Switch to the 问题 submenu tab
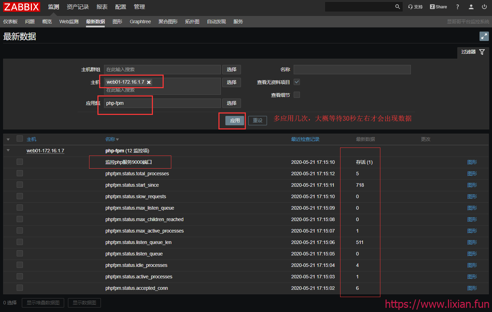The image size is (492, 312). pos(30,22)
